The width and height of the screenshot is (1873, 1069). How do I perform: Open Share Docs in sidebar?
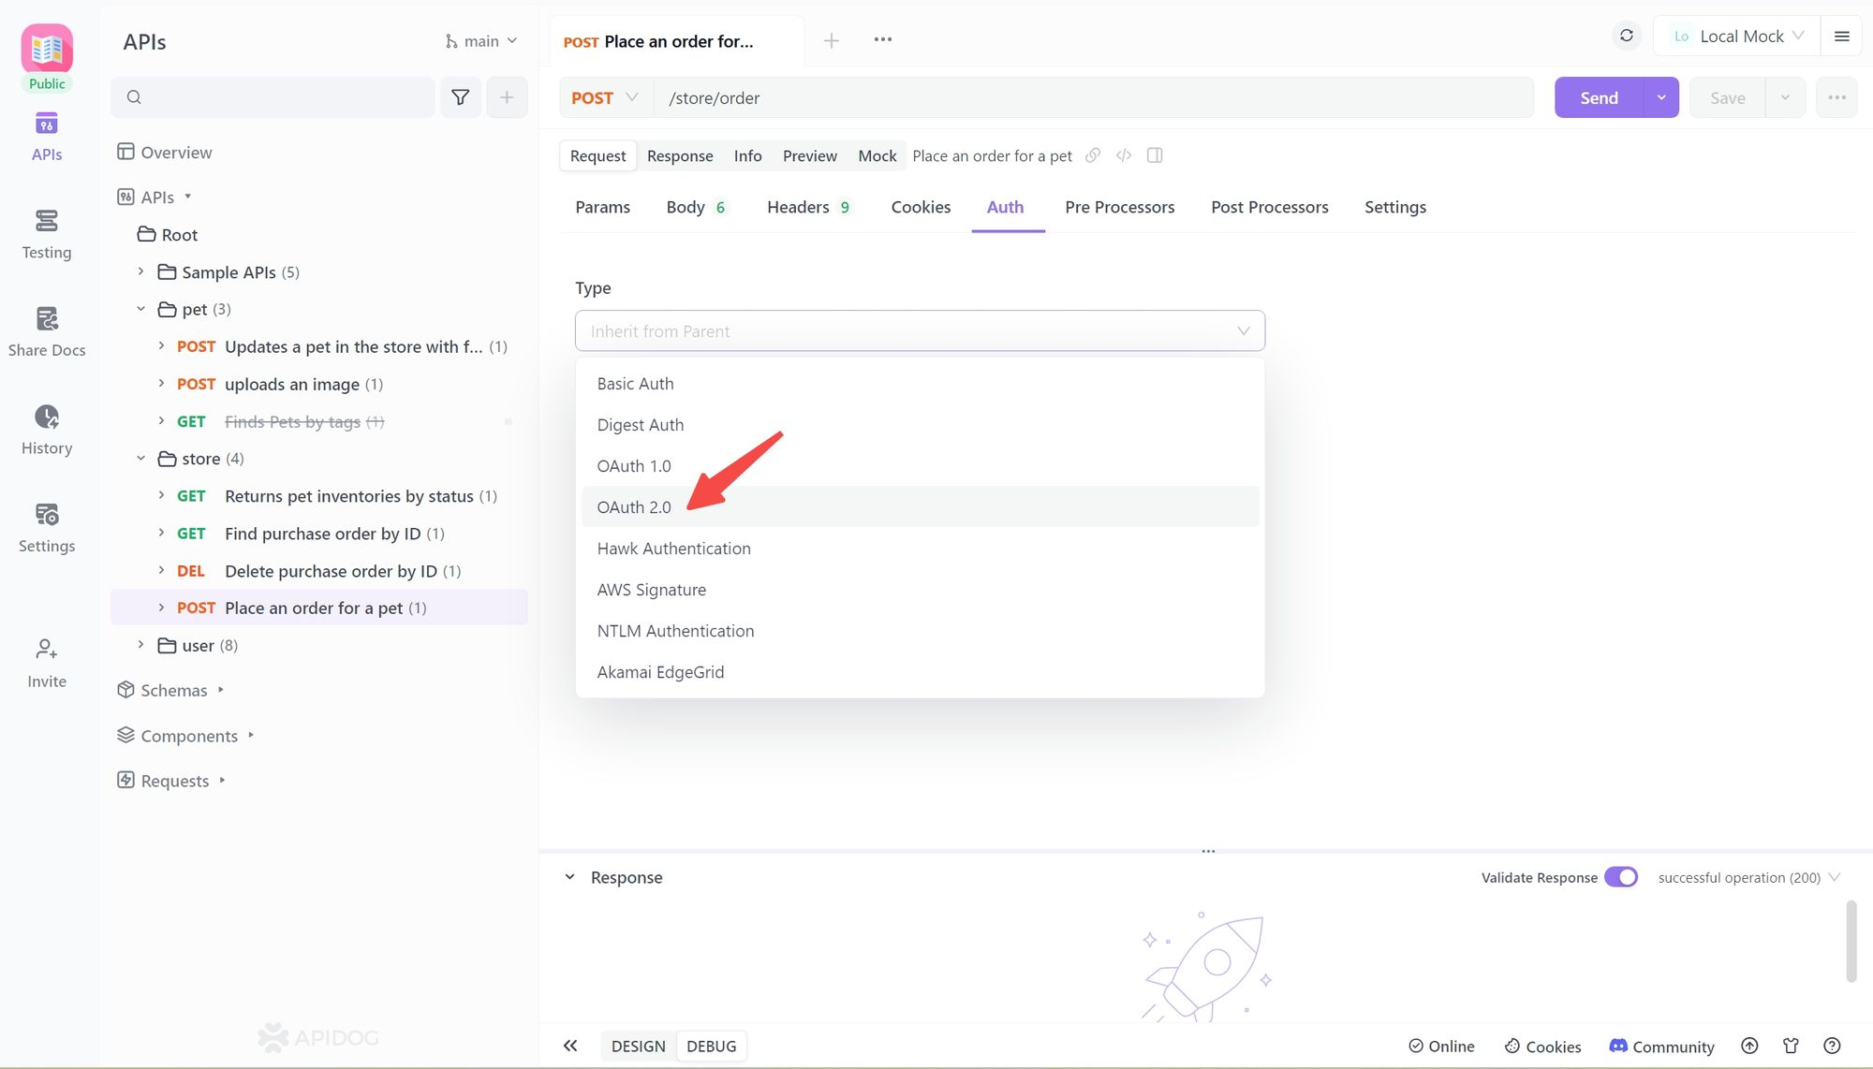click(x=47, y=332)
